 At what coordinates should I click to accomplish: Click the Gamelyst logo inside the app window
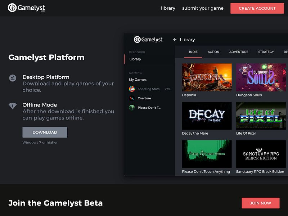(x=149, y=40)
